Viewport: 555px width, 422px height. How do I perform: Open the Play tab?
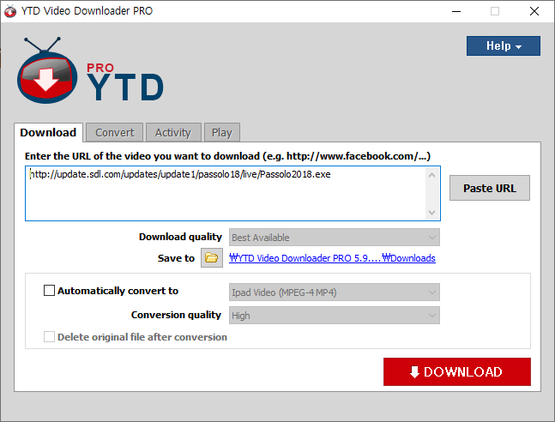tap(222, 132)
